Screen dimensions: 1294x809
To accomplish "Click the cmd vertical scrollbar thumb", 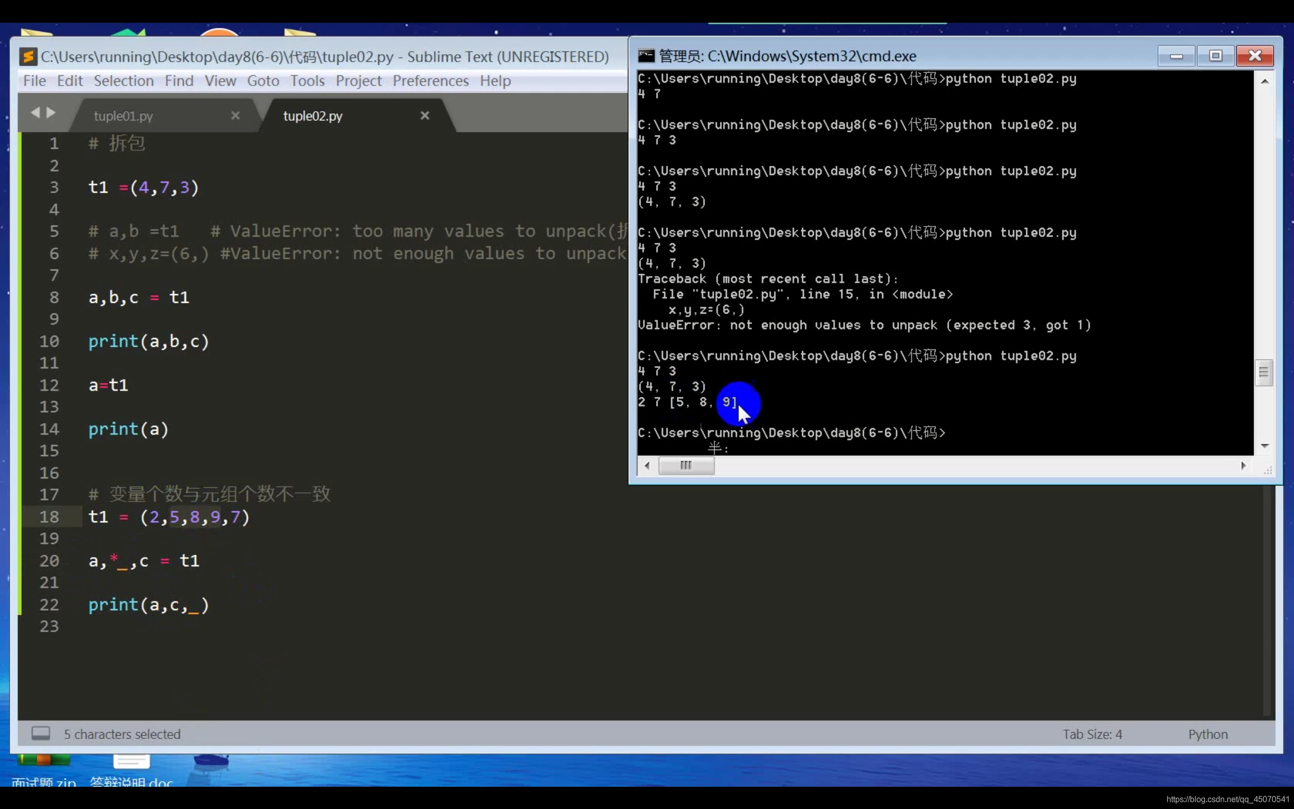I will point(1264,373).
